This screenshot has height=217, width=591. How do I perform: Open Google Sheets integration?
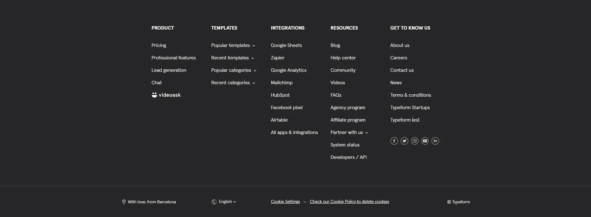point(286,45)
